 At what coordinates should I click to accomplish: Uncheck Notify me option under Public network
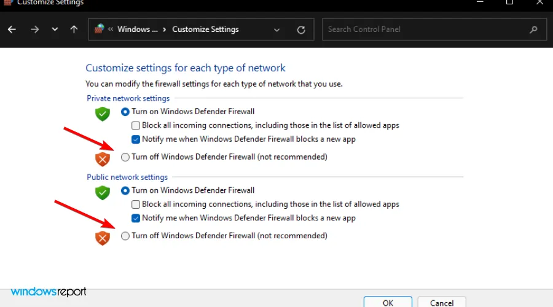pyautogui.click(x=136, y=218)
